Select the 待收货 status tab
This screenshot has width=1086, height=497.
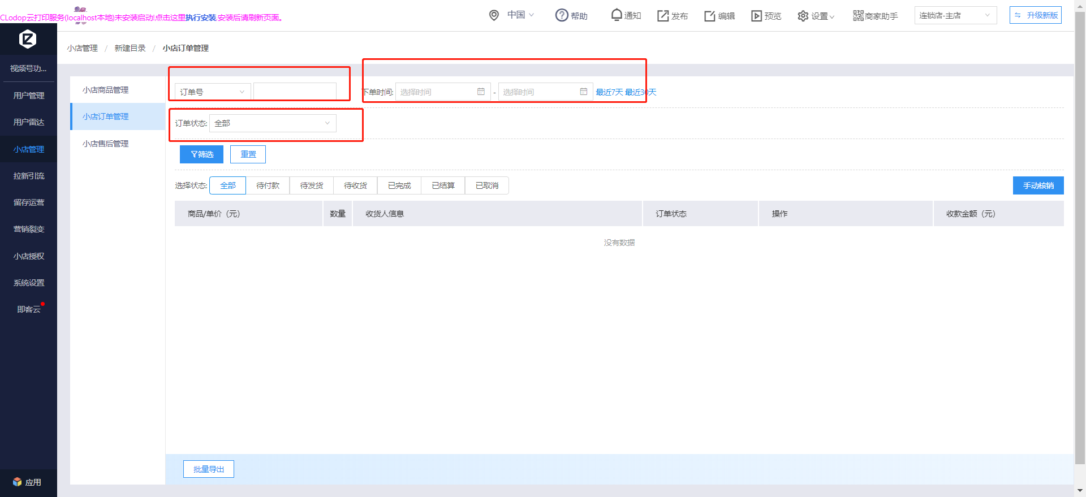coord(355,185)
